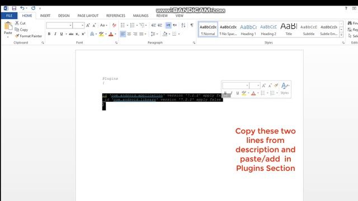
Task: Show paragraph marks toggle
Action: click(x=192, y=25)
